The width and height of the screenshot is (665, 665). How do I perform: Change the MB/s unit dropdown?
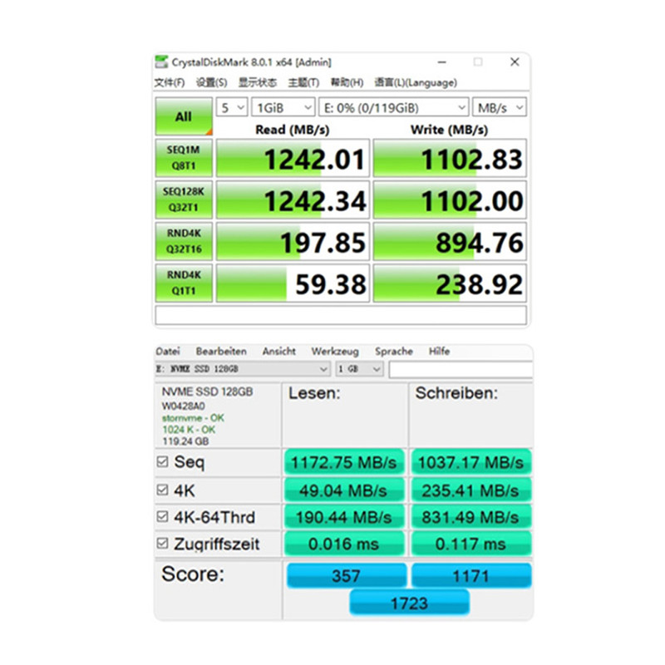click(x=500, y=108)
